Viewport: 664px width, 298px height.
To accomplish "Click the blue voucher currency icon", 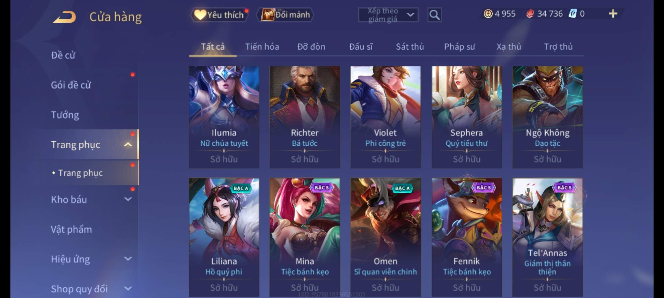I will [573, 14].
